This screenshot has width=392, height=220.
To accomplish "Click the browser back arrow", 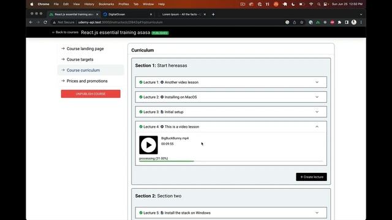I will click(31, 22).
